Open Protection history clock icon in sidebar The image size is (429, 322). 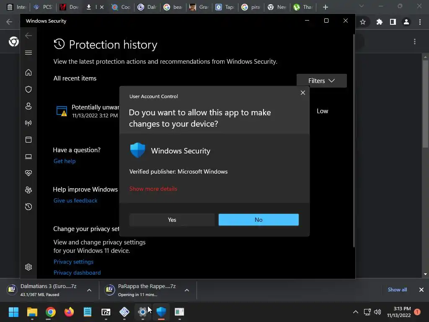click(x=28, y=206)
